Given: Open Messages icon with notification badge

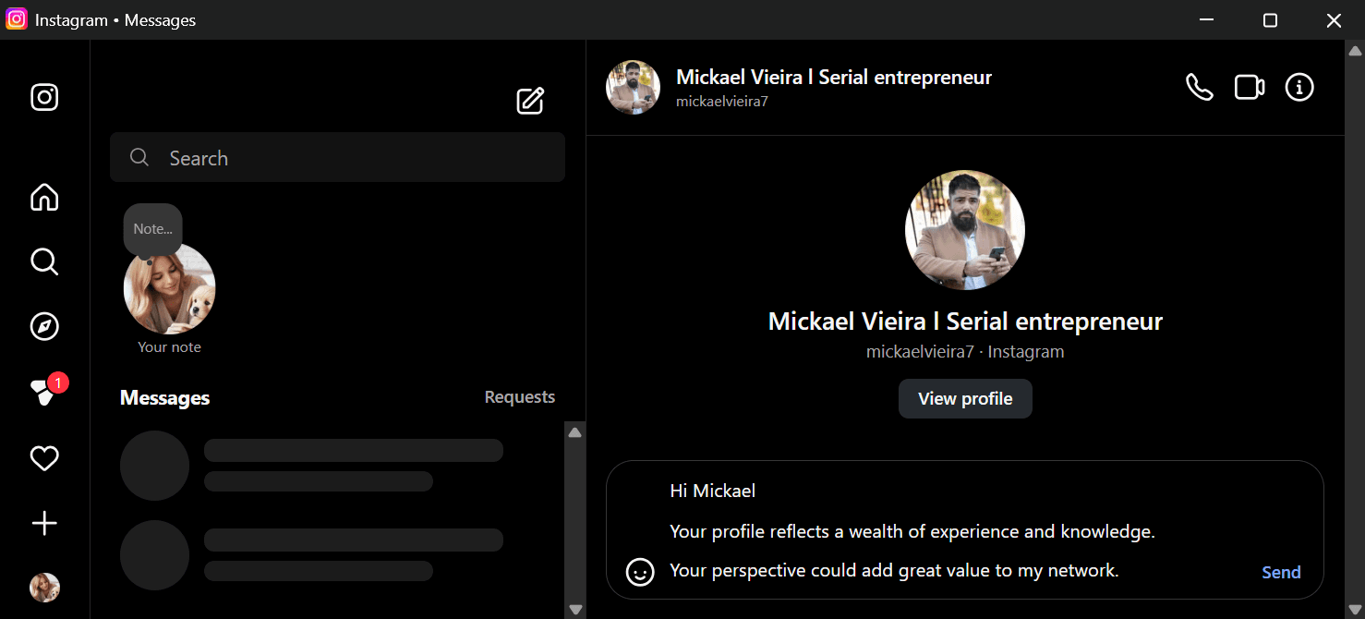Looking at the screenshot, I should [x=44, y=393].
